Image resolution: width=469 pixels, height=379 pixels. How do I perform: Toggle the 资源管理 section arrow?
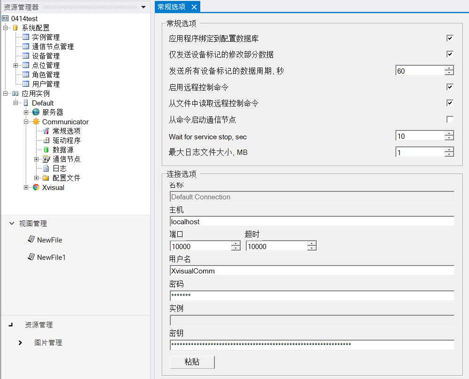click(11, 325)
